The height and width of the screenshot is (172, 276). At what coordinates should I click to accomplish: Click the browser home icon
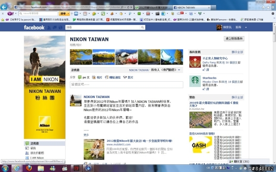[263, 7]
